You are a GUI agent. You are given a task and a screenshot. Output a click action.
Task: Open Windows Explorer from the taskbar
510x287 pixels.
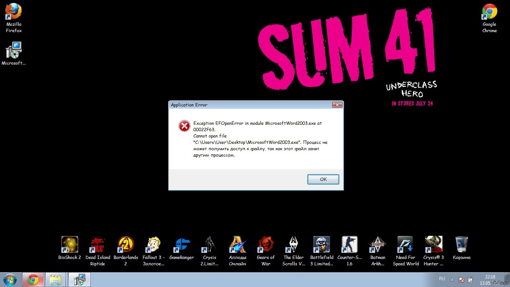pos(56,280)
